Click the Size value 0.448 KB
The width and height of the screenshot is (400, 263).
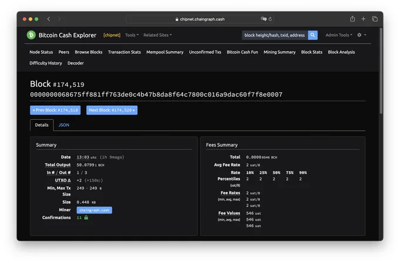pos(86,202)
